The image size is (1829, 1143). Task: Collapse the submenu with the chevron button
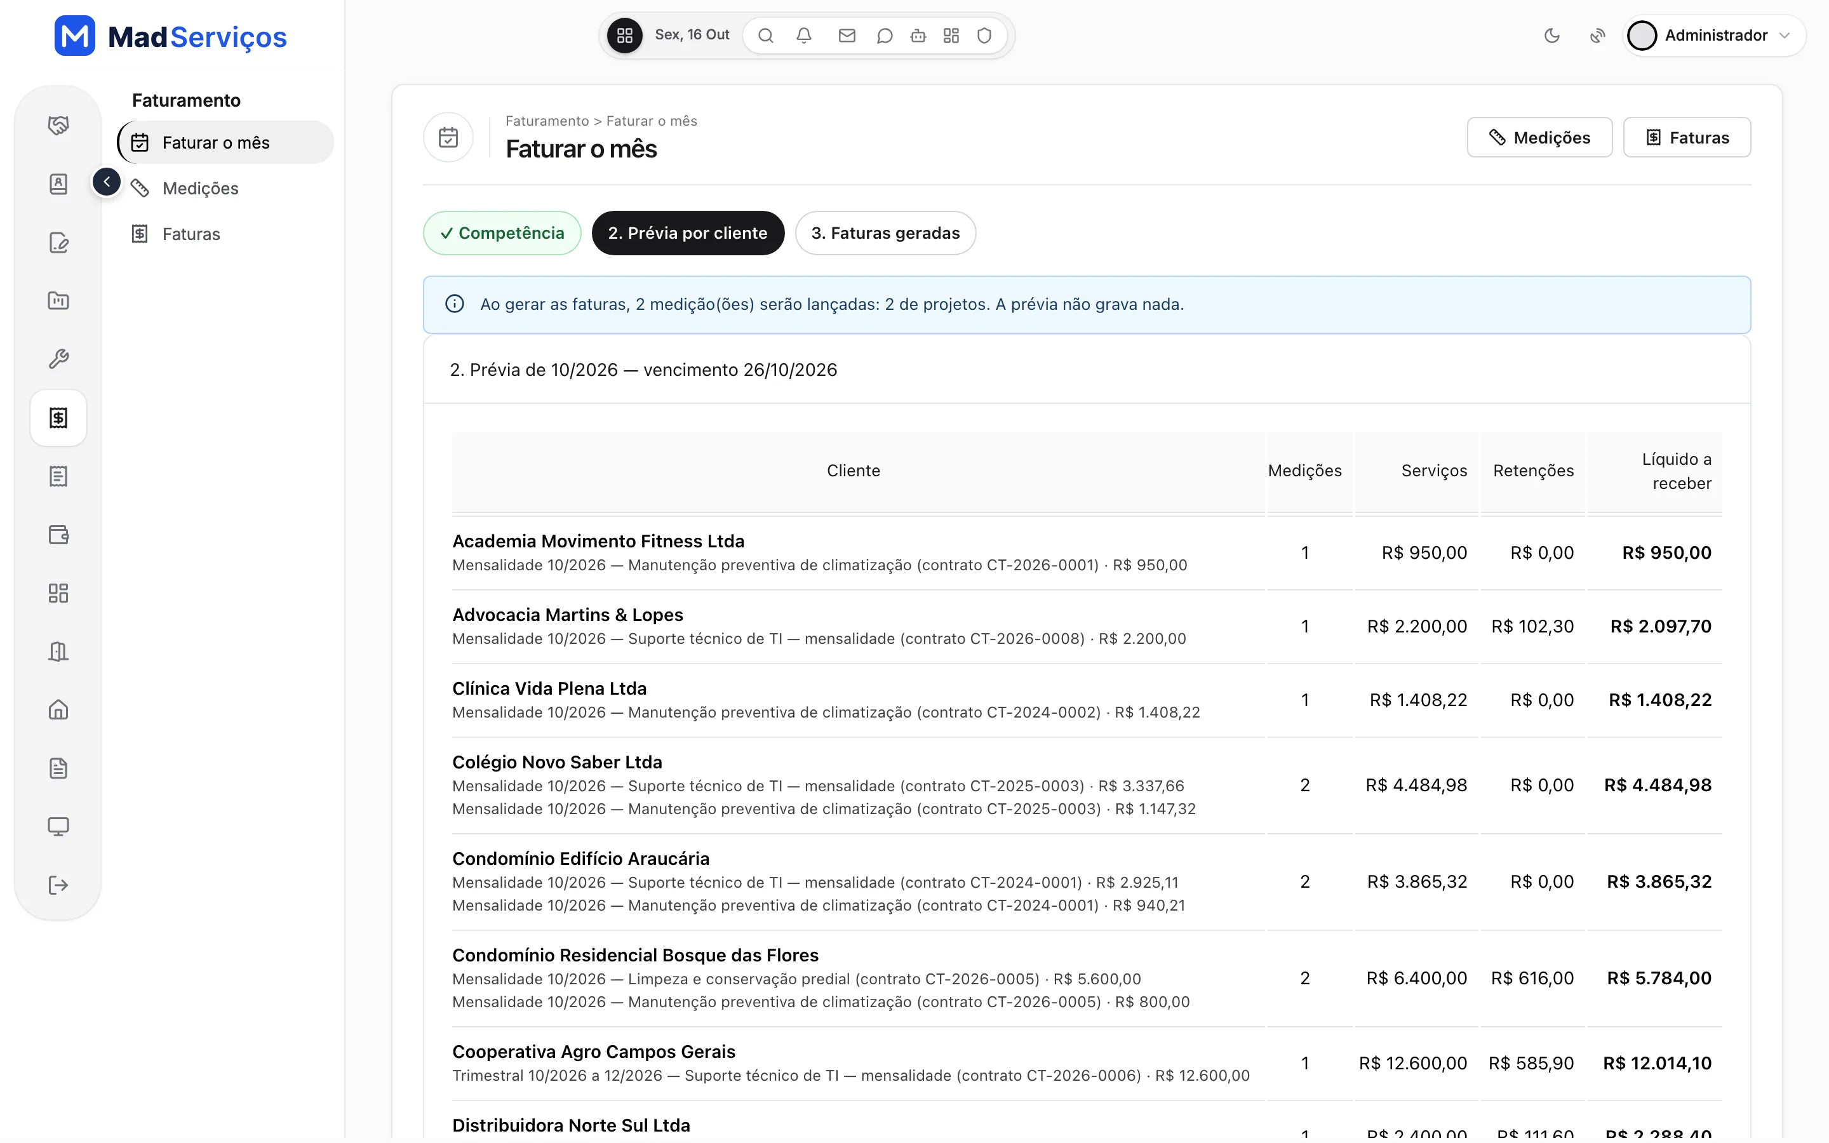coord(107,182)
